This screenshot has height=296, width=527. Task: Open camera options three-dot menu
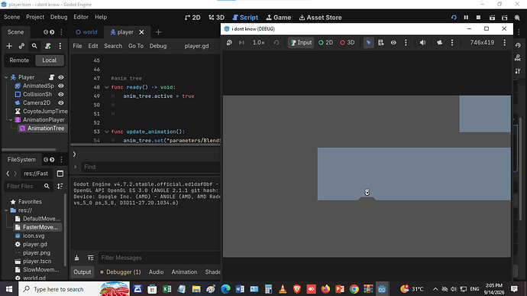[x=452, y=42]
